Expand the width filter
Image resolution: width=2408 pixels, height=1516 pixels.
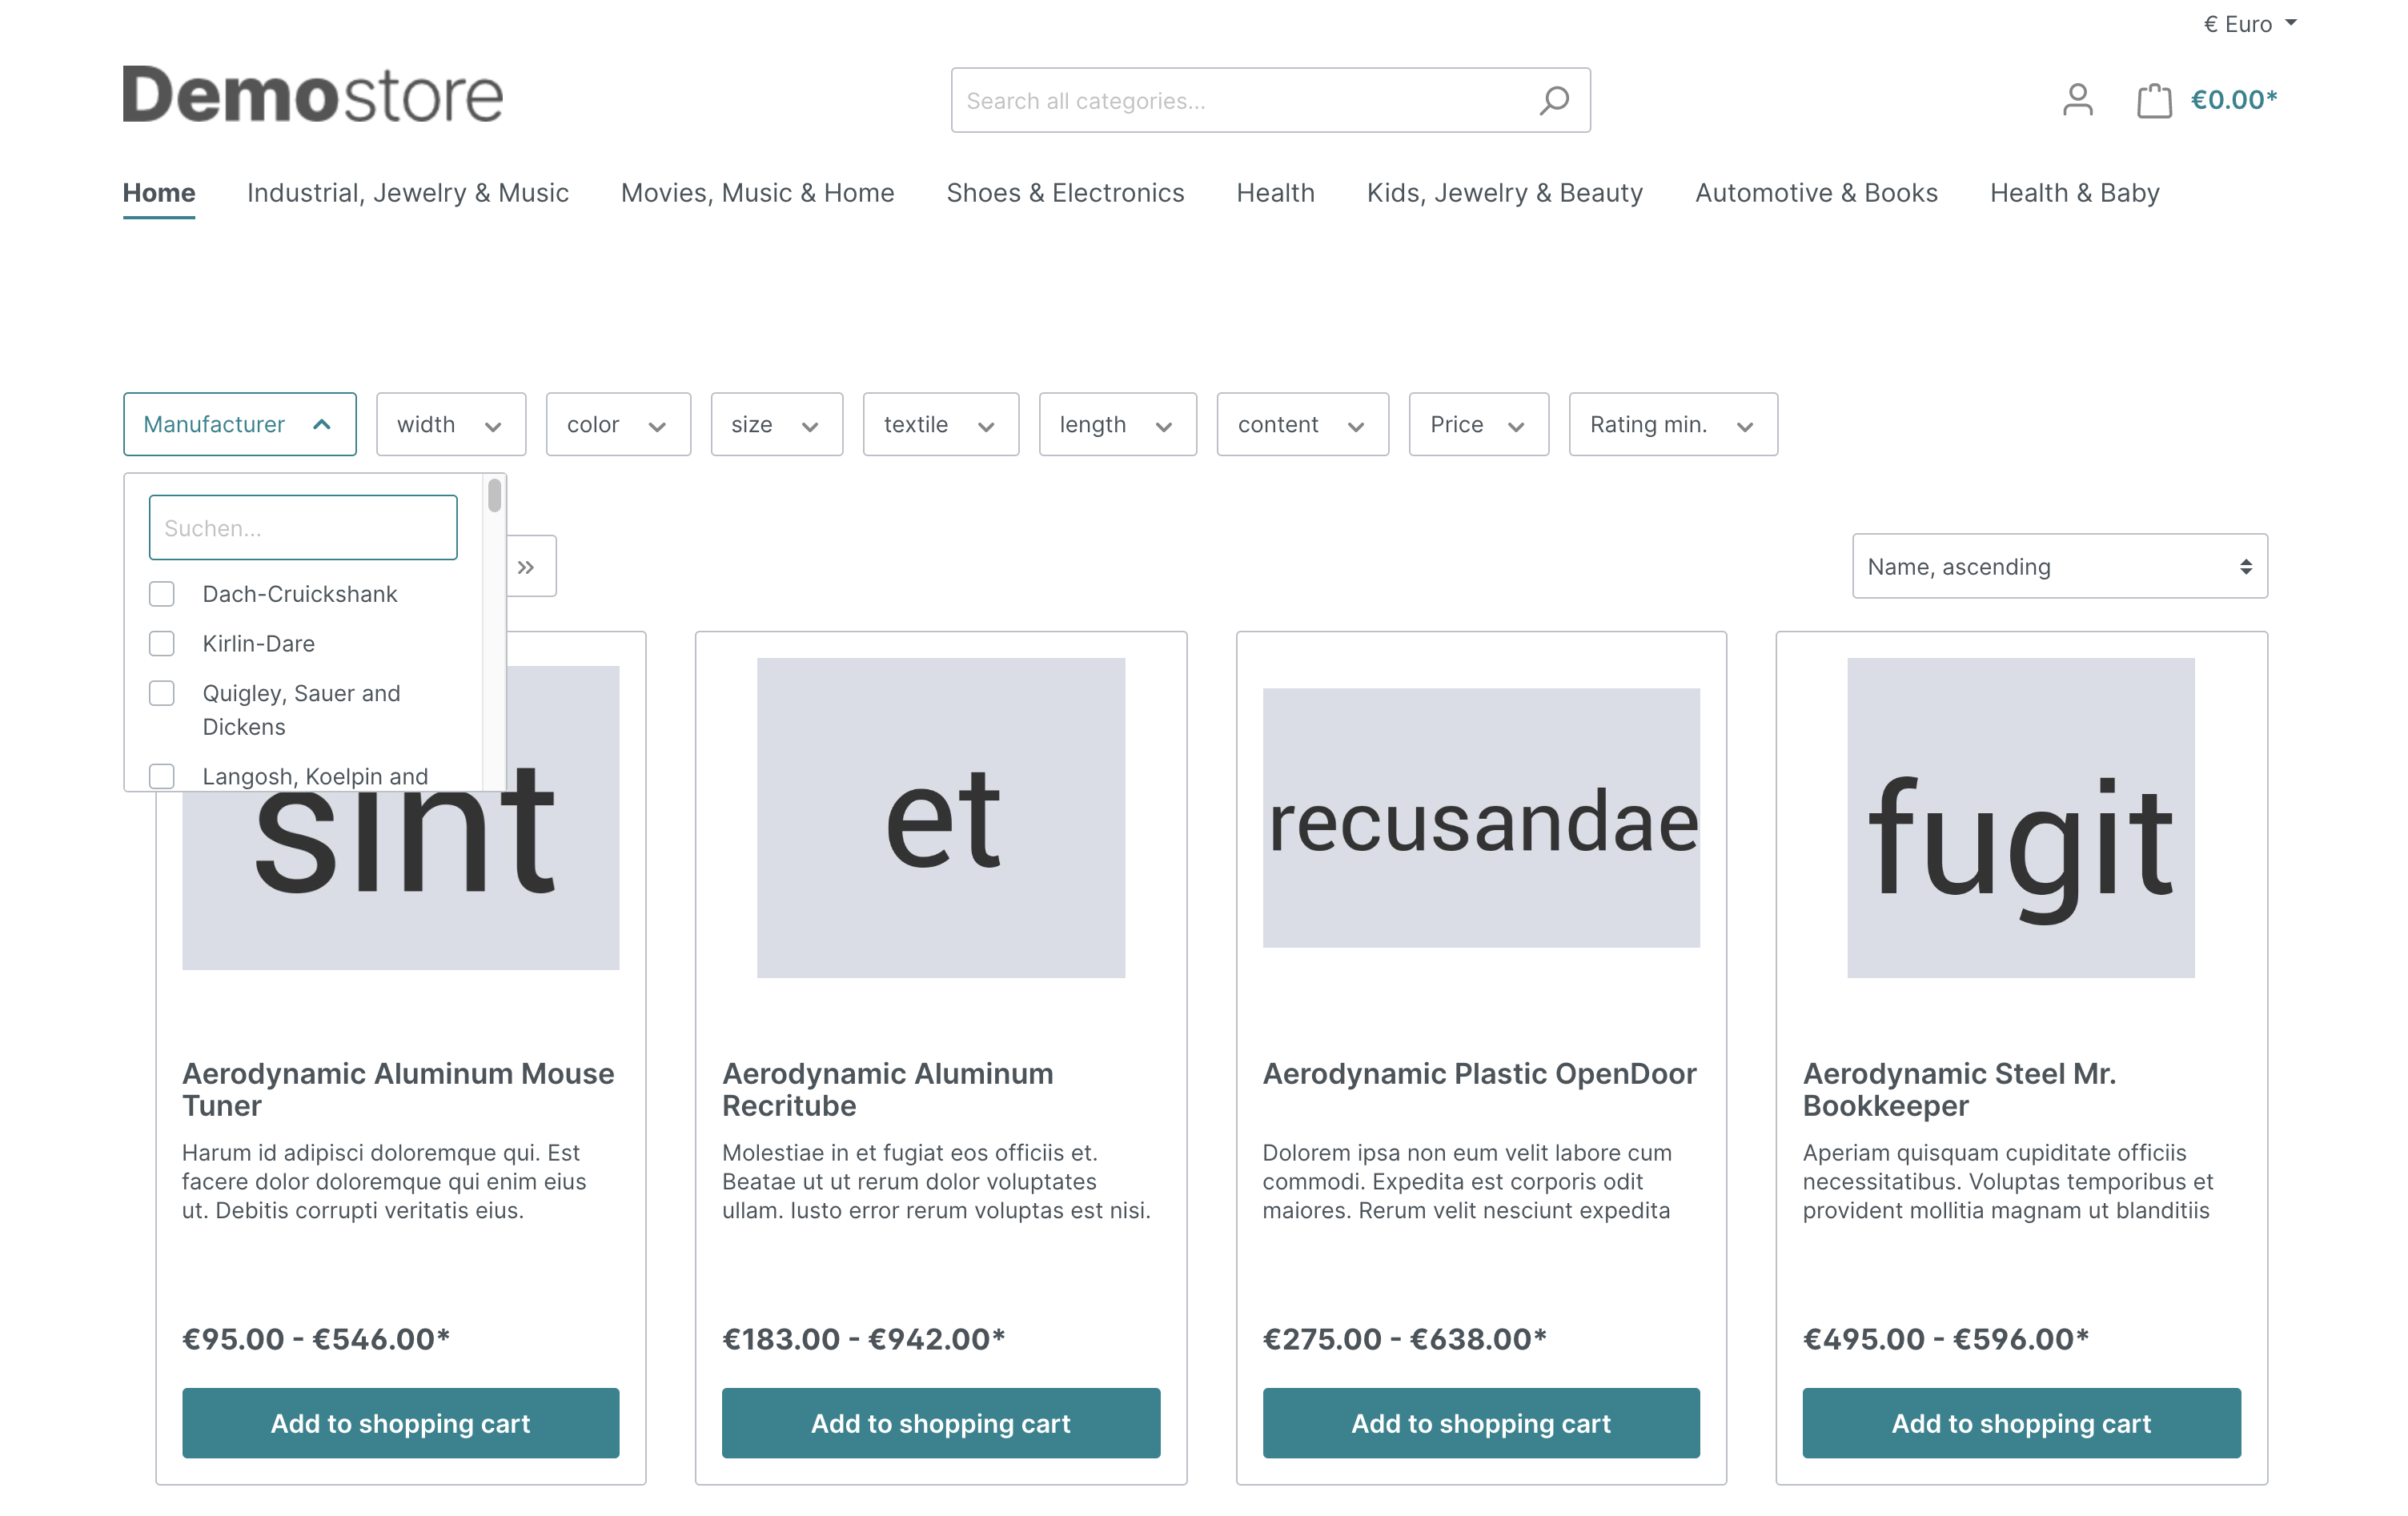[451, 424]
